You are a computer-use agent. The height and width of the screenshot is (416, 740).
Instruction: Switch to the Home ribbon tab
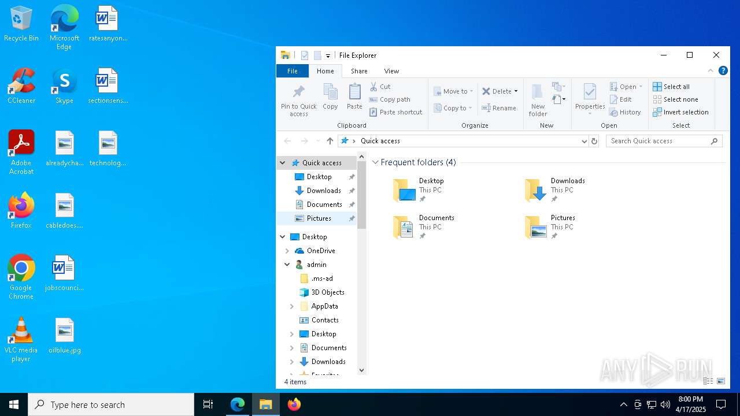pos(325,71)
